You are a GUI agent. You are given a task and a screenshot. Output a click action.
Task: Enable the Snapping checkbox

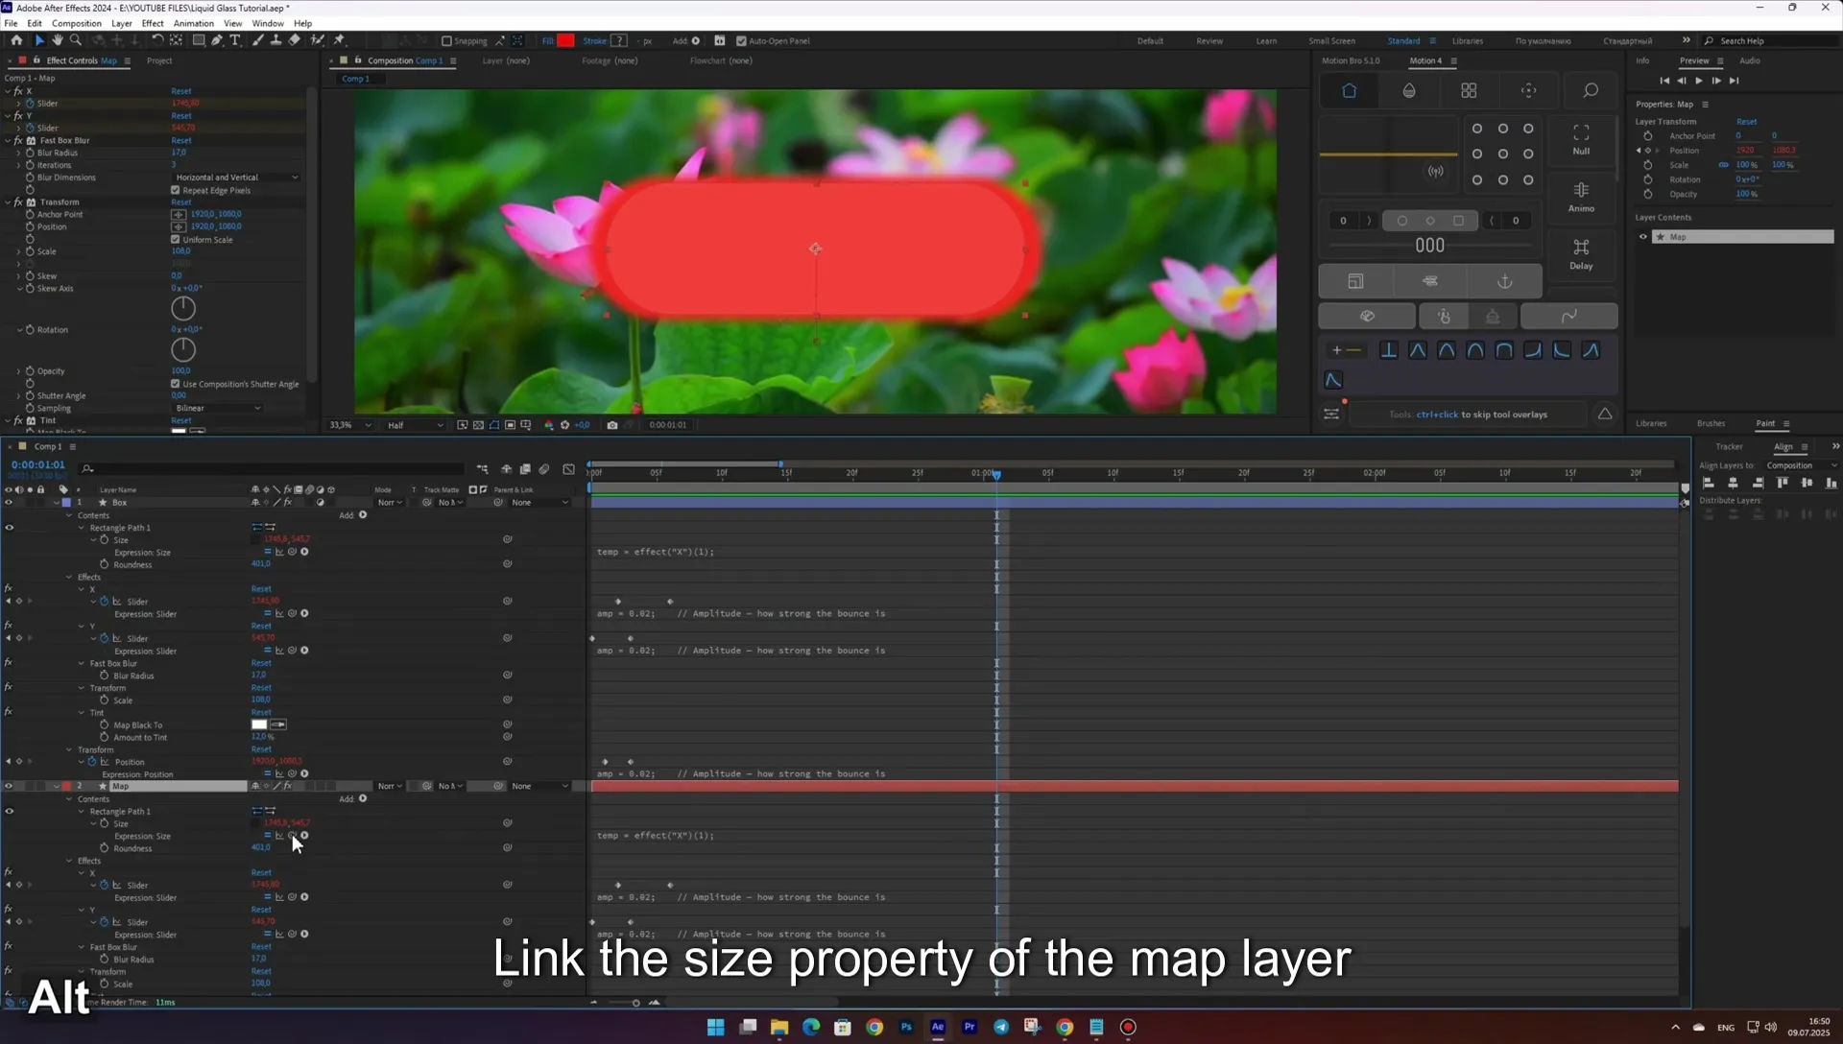pyautogui.click(x=446, y=41)
